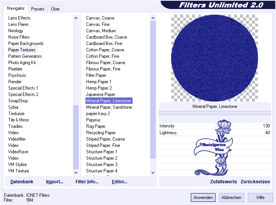Choose Mineral Paper, Sandstone filter

pyautogui.click(x=109, y=107)
